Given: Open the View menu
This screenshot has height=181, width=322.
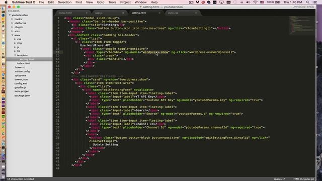Looking at the screenshot, I should [90, 2].
